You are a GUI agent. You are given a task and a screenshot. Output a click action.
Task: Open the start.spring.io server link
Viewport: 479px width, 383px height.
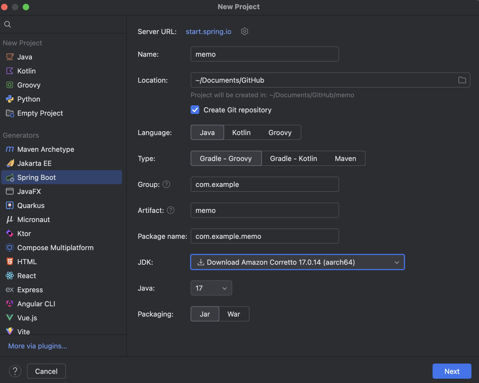click(208, 32)
